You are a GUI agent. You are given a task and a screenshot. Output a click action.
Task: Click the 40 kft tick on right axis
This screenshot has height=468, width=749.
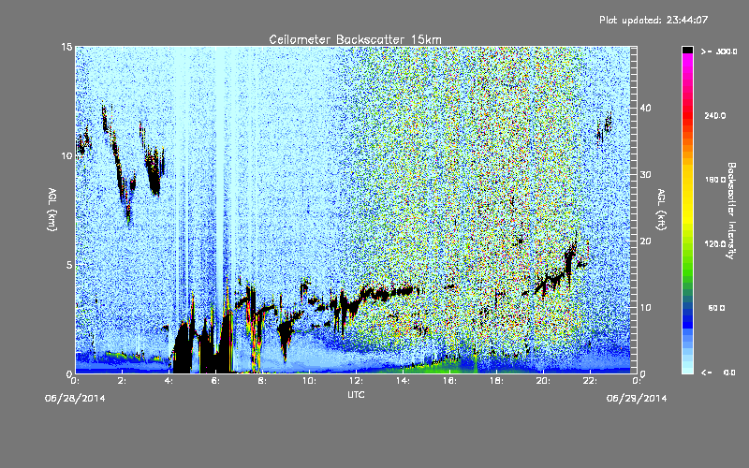(x=645, y=108)
